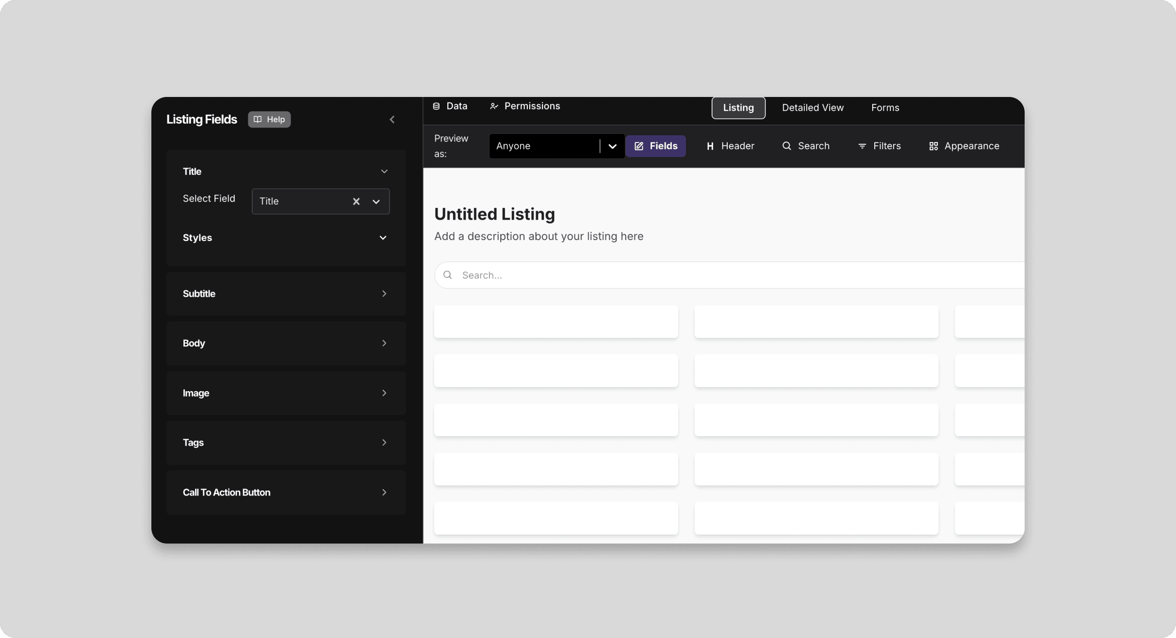Select the Fields toolbar button
Image resolution: width=1176 pixels, height=638 pixels.
[655, 146]
